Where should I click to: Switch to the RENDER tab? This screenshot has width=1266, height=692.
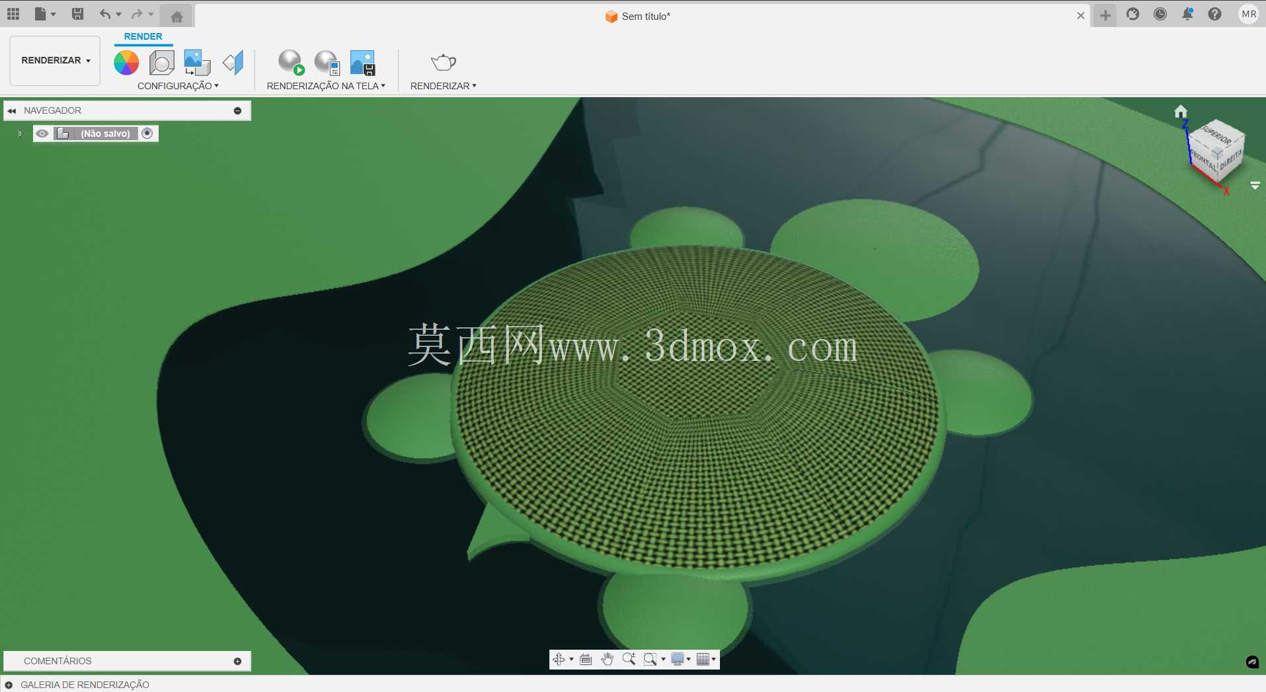point(143,36)
